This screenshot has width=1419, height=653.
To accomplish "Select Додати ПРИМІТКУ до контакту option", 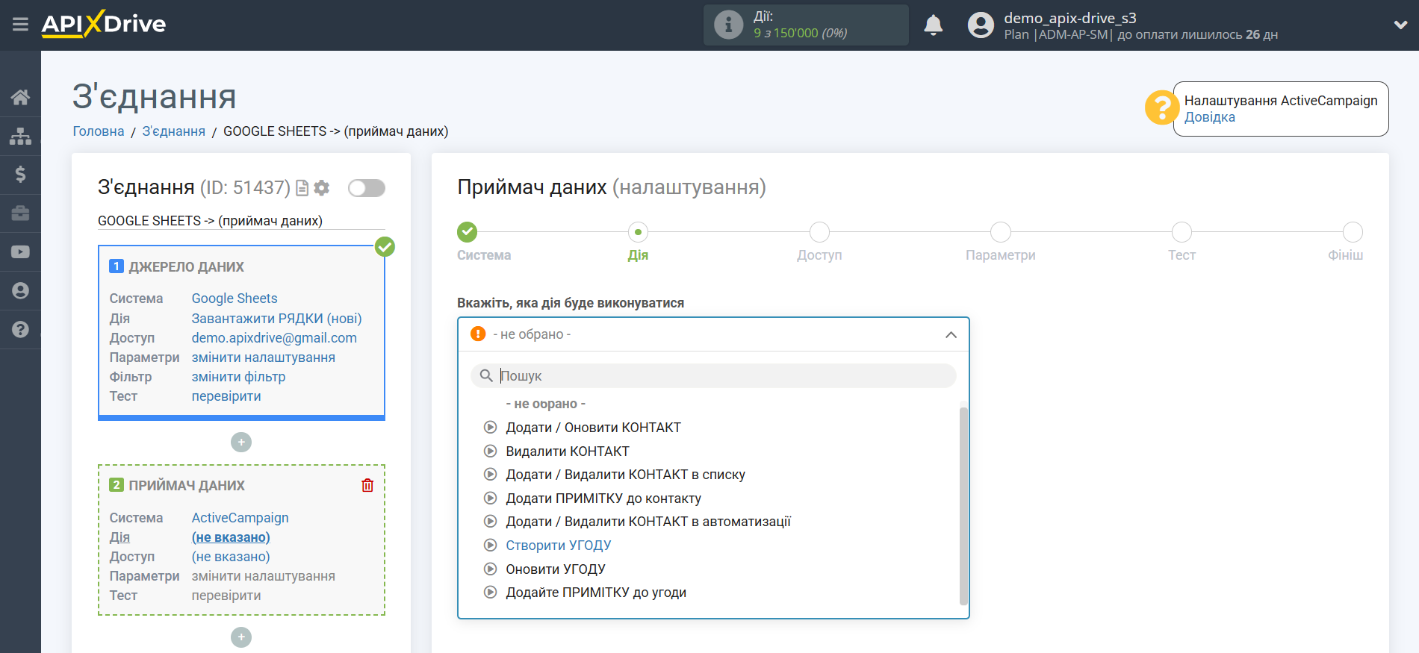I will coord(603,499).
